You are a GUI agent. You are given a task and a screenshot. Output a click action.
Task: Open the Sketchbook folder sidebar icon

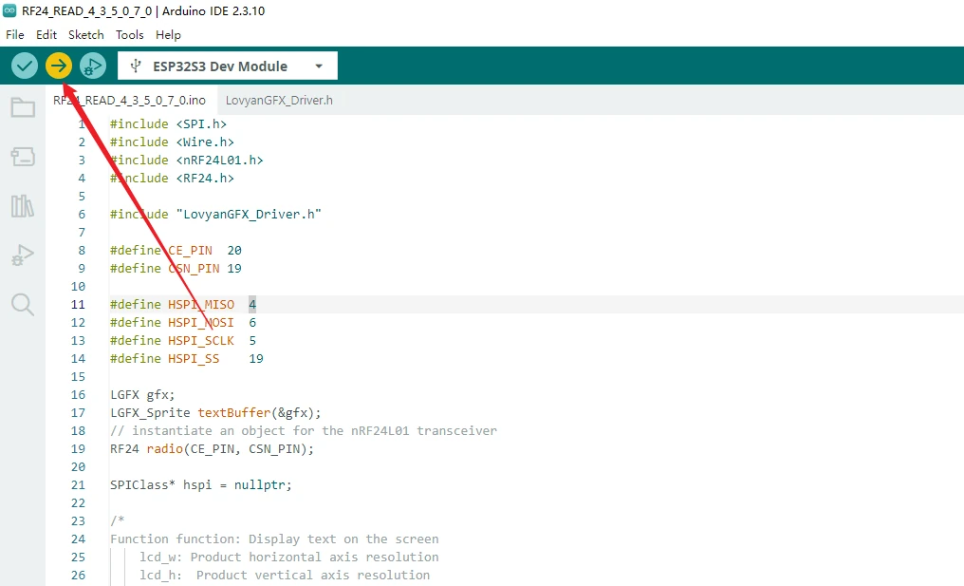pyautogui.click(x=23, y=107)
